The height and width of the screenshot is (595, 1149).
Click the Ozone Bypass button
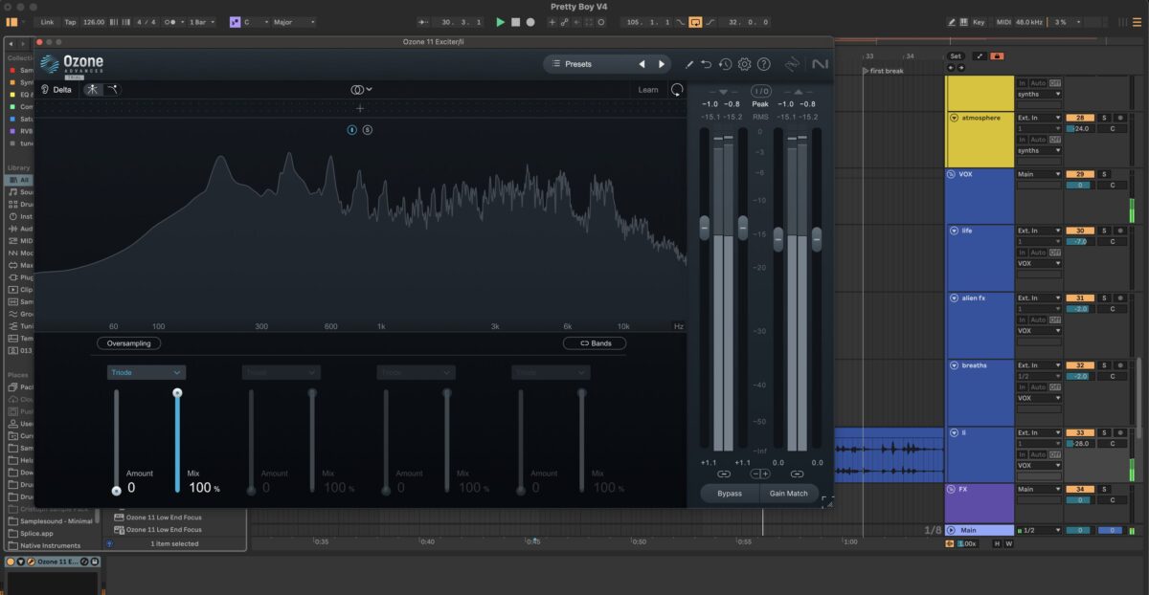pyautogui.click(x=730, y=494)
